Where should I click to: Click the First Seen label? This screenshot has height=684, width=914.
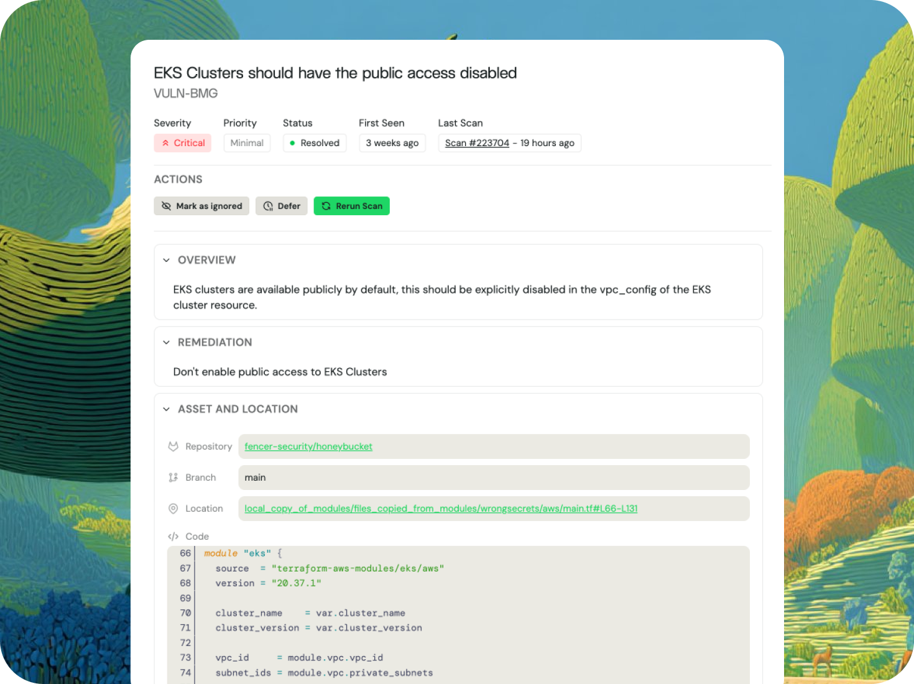coord(382,123)
